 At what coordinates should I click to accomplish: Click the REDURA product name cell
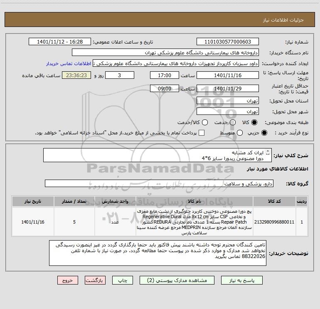click(x=194, y=222)
